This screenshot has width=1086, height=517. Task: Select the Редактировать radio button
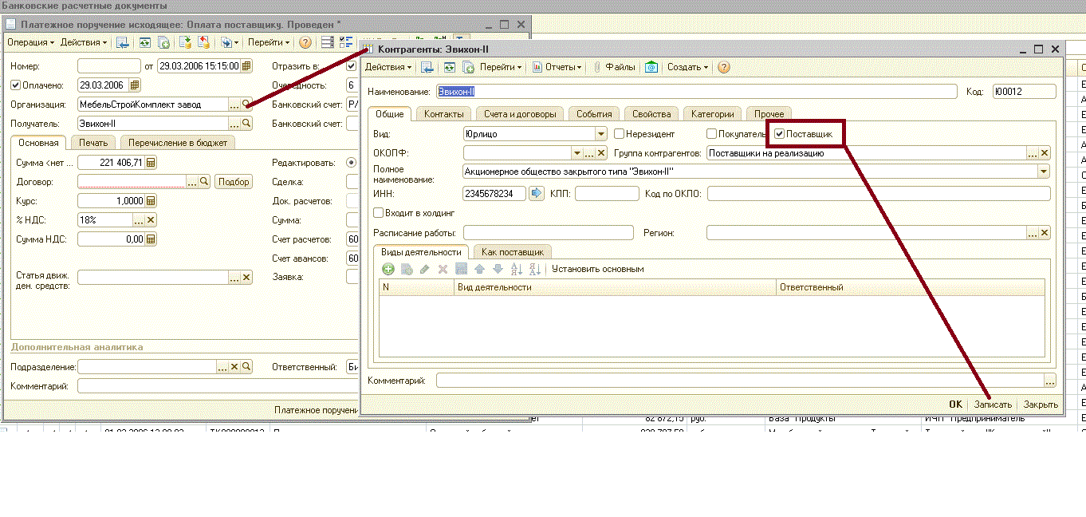click(351, 162)
